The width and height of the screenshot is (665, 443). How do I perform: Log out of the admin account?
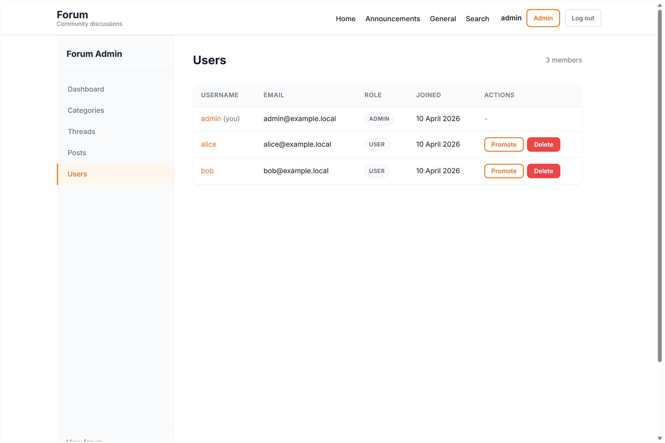[583, 18]
